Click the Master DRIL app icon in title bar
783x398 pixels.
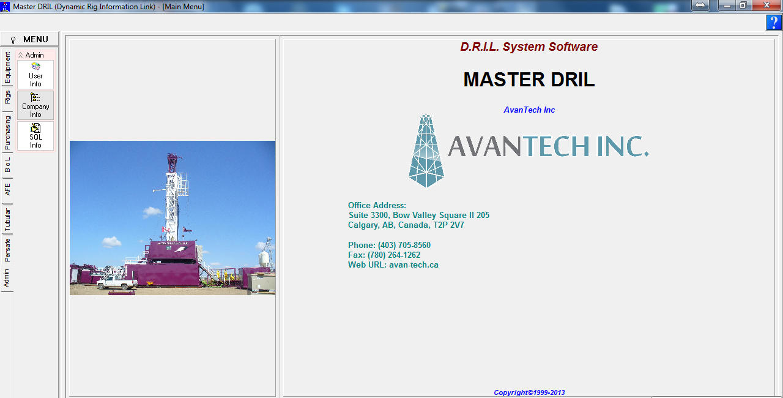coord(6,6)
